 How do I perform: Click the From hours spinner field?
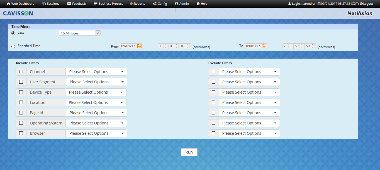pos(163,46)
